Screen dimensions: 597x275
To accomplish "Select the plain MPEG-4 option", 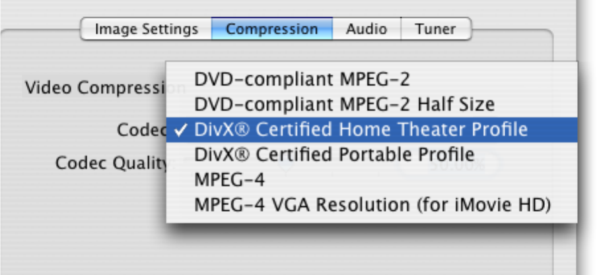I will pyautogui.click(x=228, y=179).
